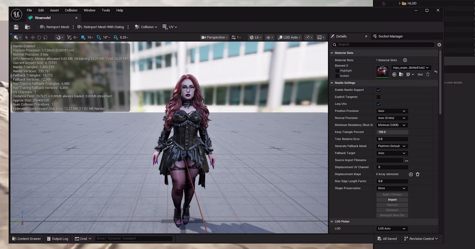Click the Element 0 material thumbnail
Viewport: 475px width, 249px height.
(382, 72)
